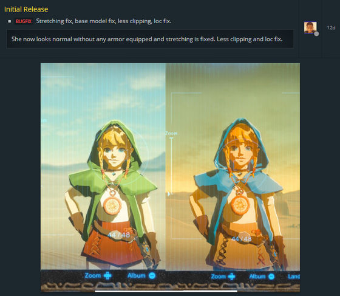Click the white horizontal scrollbar under image

point(166,292)
